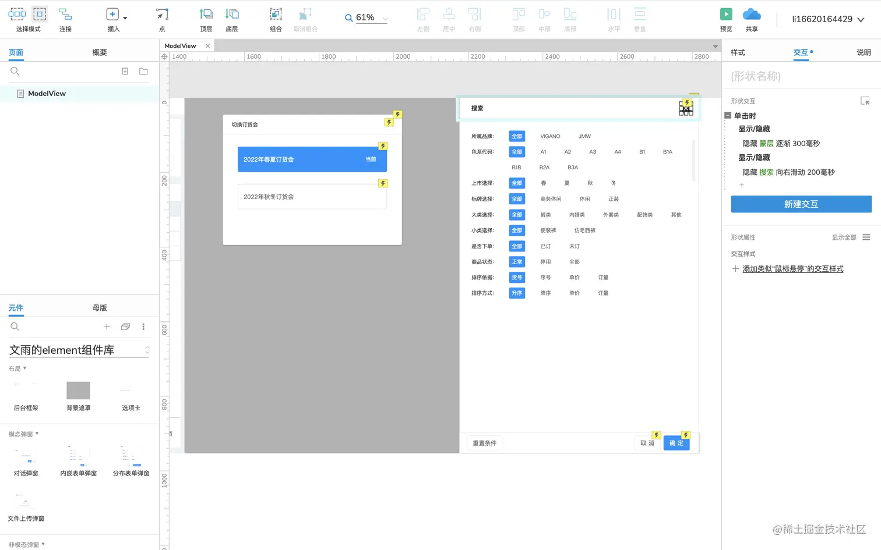The image size is (881, 550).
Task: Click the 重置条件 reset button
Action: point(485,443)
